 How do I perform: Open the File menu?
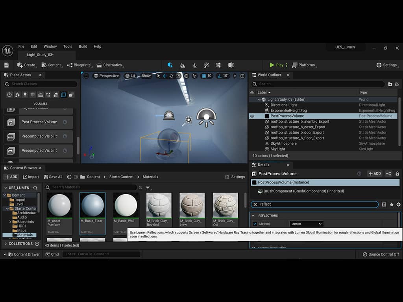21,46
